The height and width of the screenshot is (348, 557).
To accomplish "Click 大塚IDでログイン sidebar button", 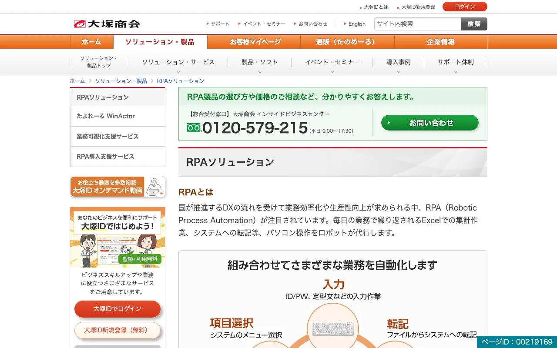I will (x=117, y=309).
